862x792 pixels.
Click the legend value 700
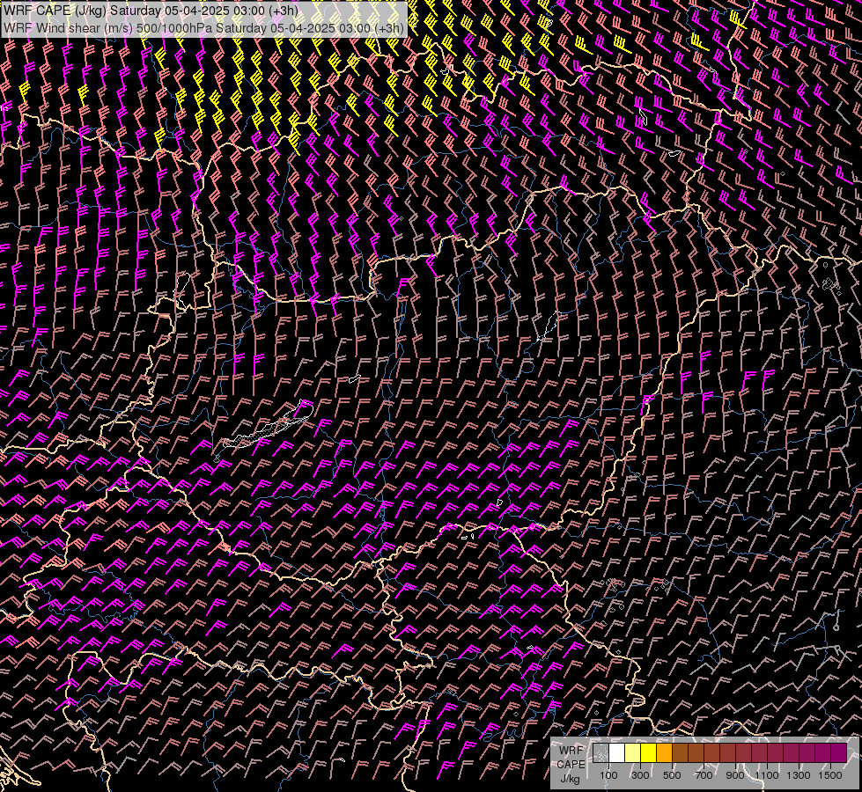tap(704, 775)
